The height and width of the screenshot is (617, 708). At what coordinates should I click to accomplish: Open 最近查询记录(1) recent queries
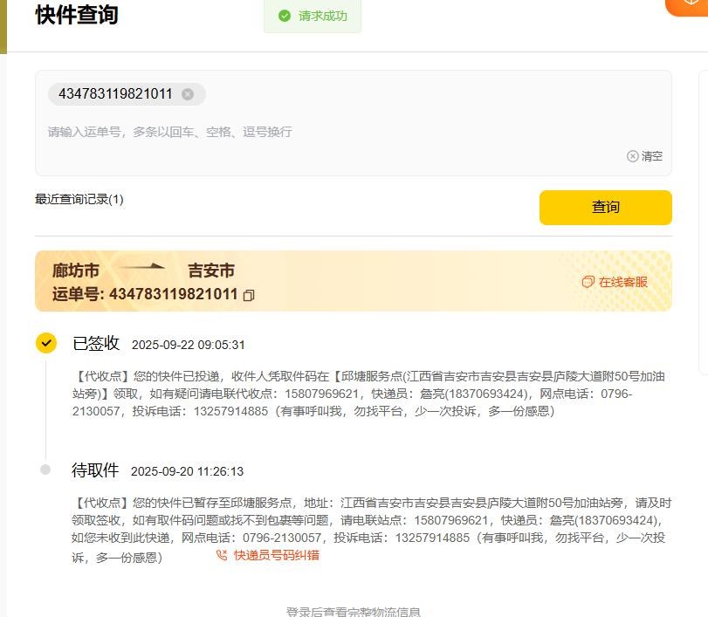coord(79,199)
